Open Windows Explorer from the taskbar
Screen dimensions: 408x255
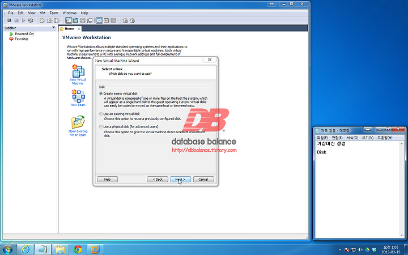tap(60, 249)
